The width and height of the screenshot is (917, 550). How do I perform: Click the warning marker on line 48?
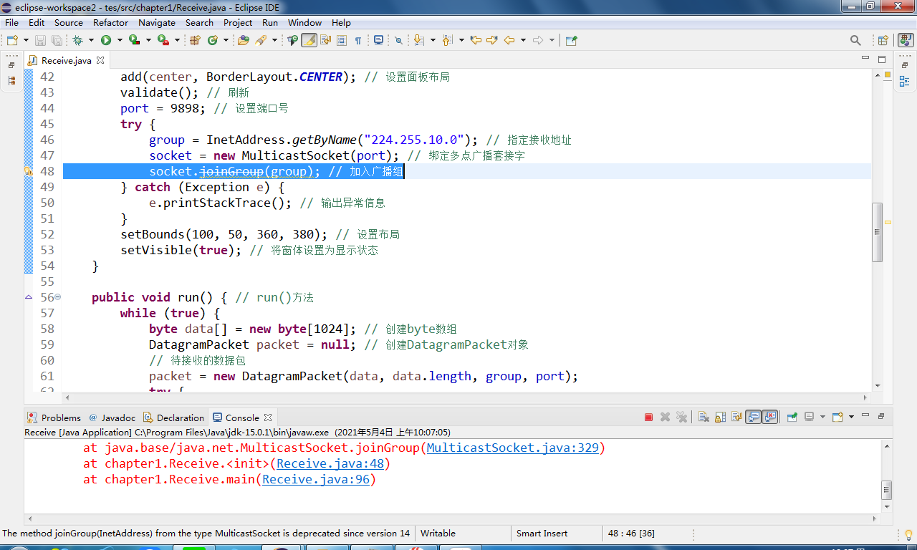coord(29,171)
